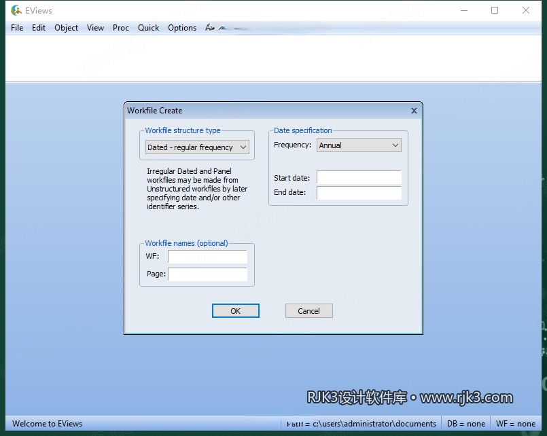Focus the End date input field
The height and width of the screenshot is (436, 547).
click(x=359, y=192)
